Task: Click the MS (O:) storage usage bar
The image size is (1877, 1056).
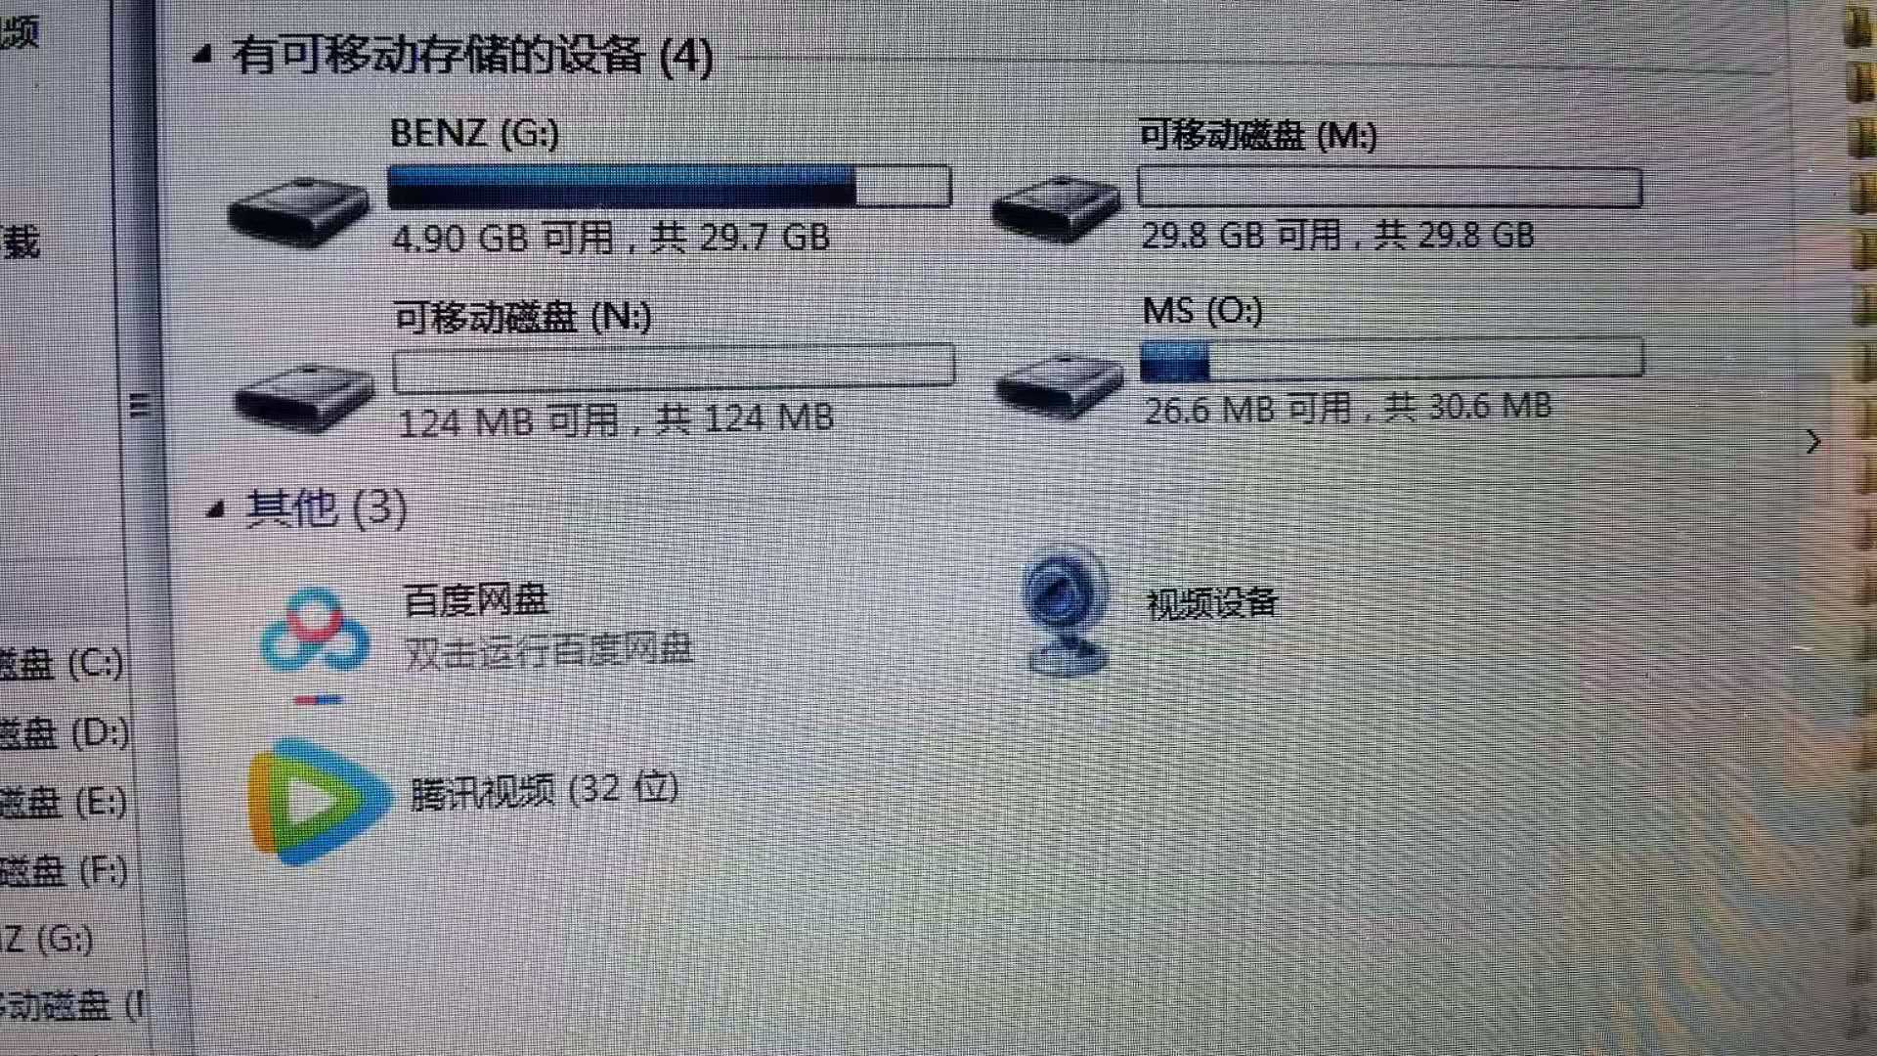Action: (1391, 359)
